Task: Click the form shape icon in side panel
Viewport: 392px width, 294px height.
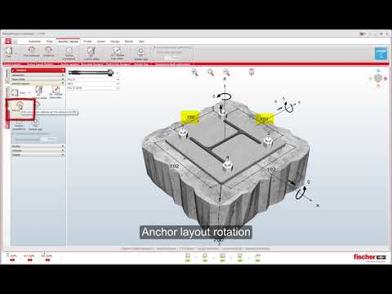Action: click(x=15, y=93)
